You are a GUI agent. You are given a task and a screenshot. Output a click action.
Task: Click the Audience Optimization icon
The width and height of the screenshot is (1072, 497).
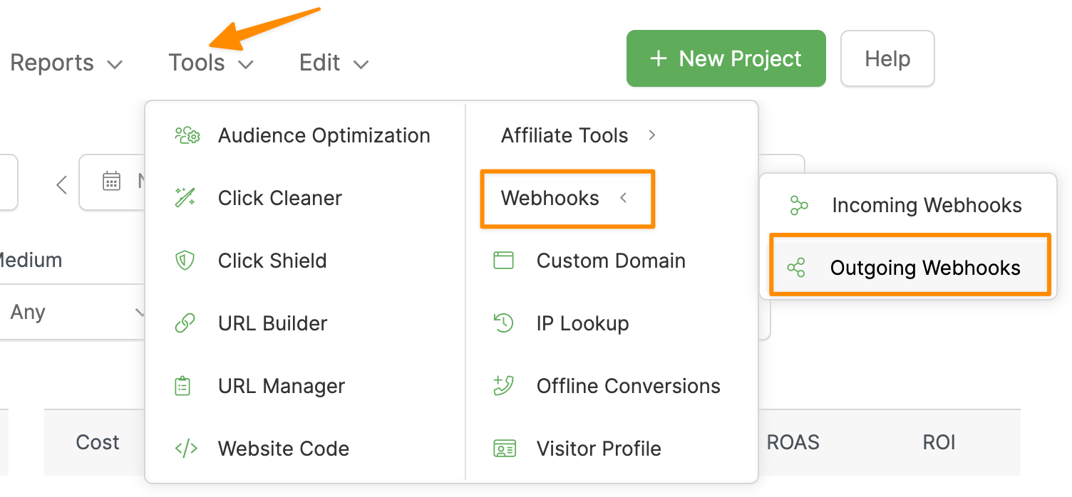(187, 135)
